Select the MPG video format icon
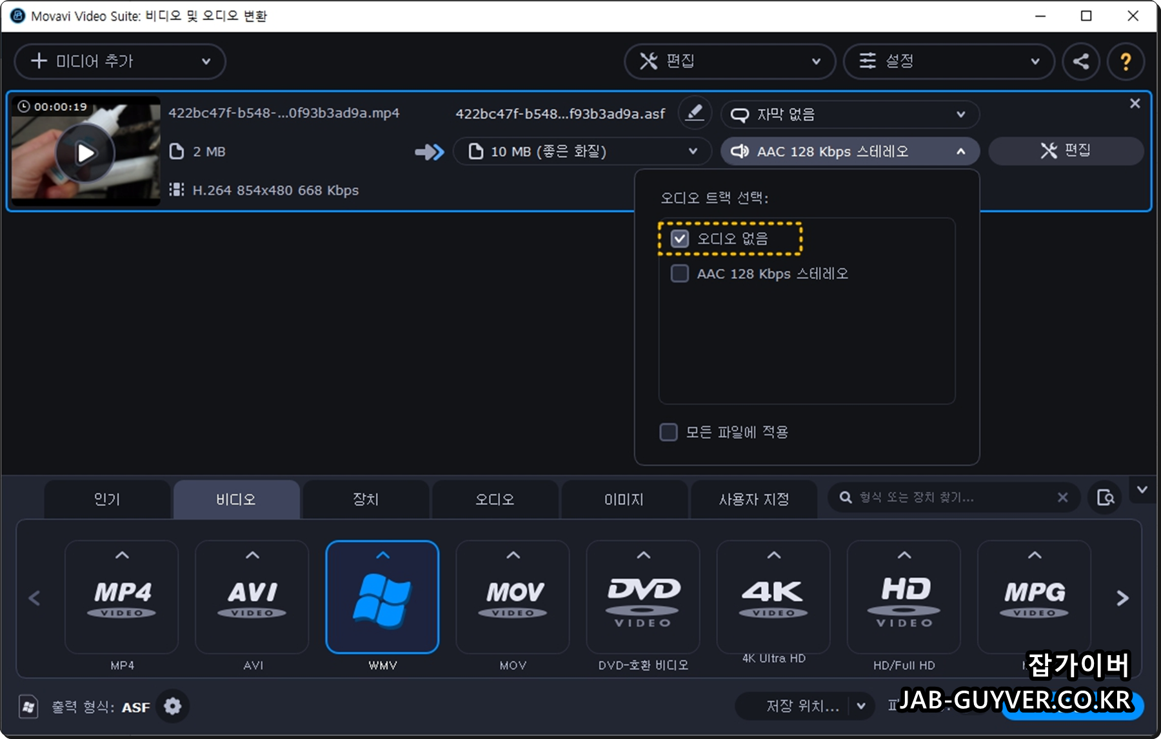The image size is (1161, 739). [1034, 597]
